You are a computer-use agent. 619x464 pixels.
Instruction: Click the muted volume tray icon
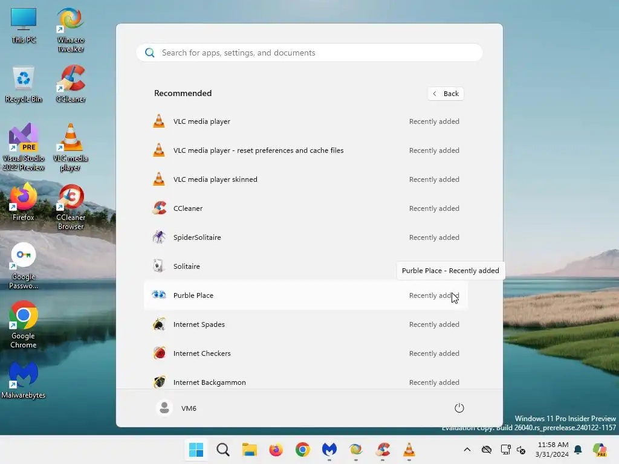[x=521, y=449]
